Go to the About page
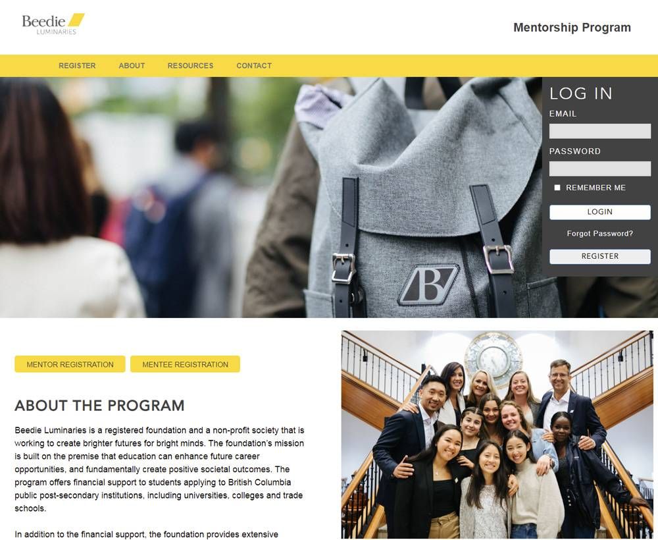This screenshot has height=540, width=658. coord(132,65)
